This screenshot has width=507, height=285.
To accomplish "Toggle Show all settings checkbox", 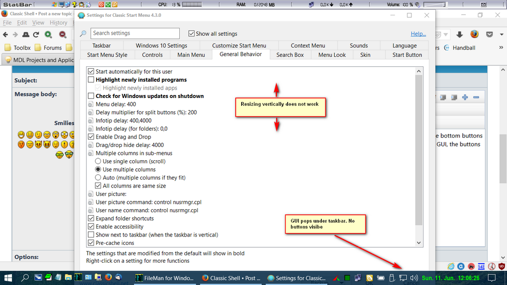I will [192, 34].
